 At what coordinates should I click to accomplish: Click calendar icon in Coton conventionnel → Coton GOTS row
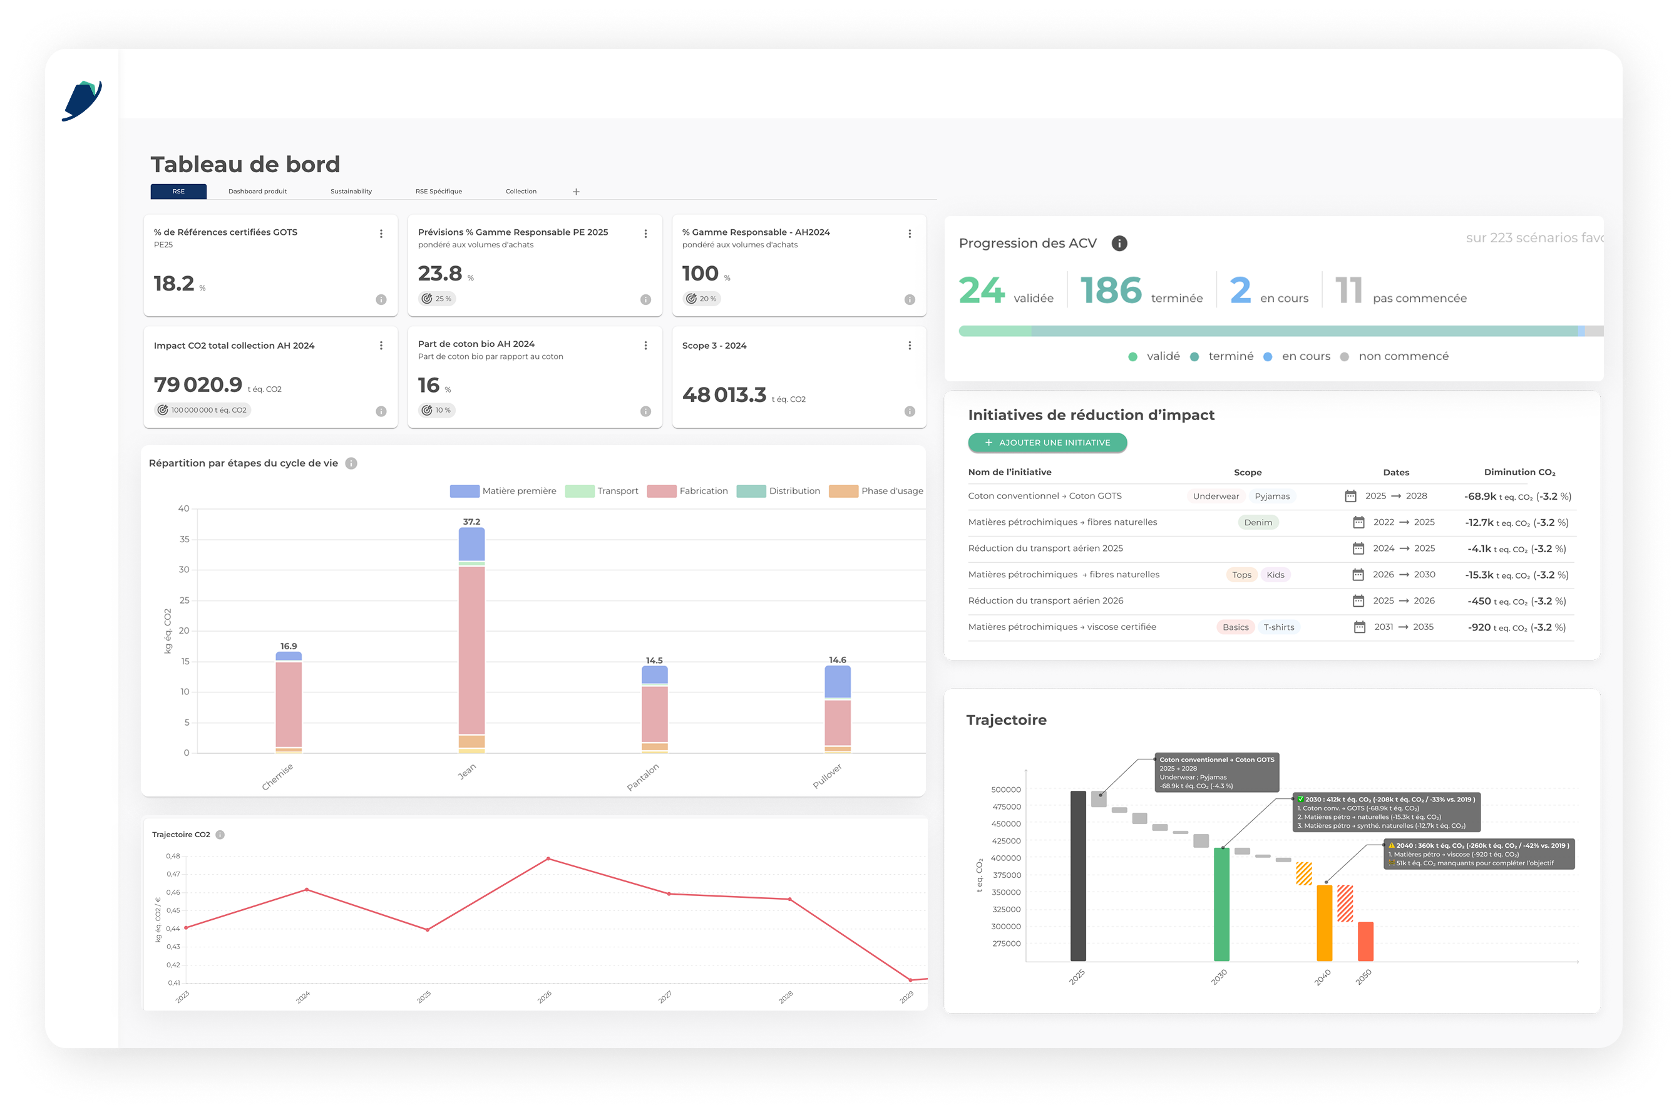coord(1352,497)
